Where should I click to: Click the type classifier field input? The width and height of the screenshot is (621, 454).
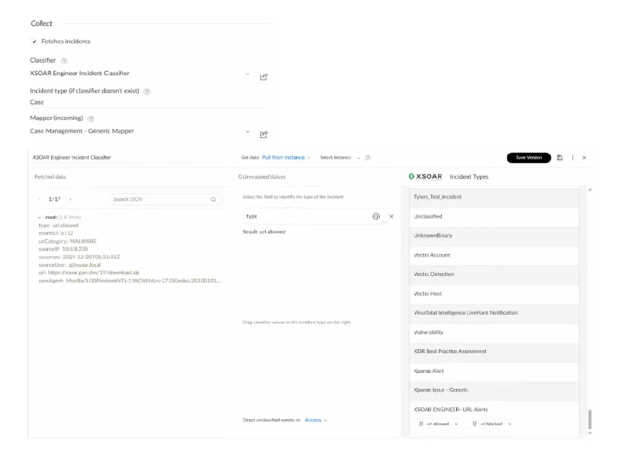[x=313, y=216]
